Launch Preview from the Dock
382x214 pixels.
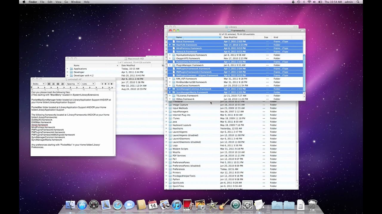165,204
